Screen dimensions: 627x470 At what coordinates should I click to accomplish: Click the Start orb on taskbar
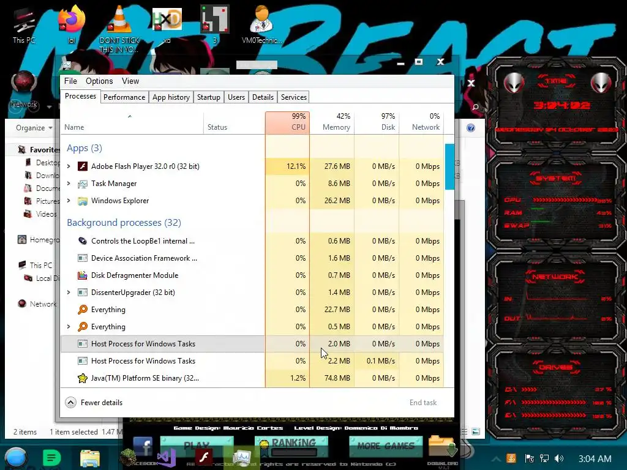(15, 458)
